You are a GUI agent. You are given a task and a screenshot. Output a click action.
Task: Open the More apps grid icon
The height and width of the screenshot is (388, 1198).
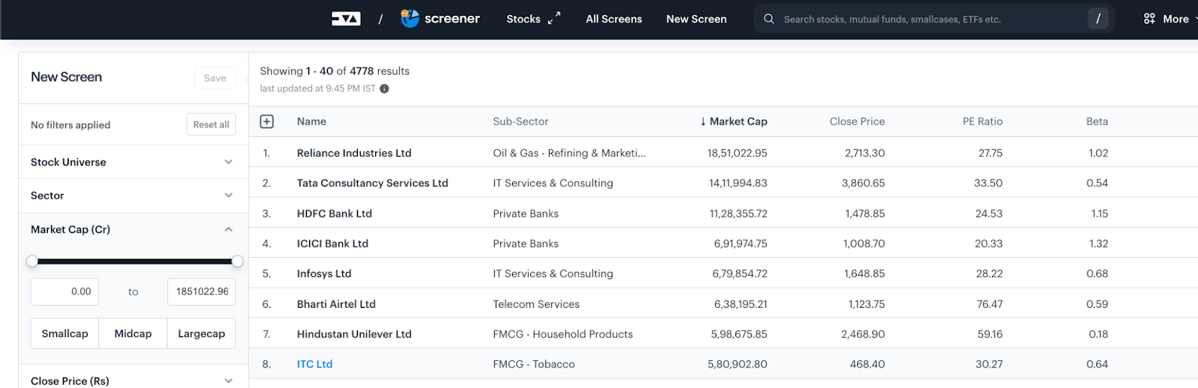tap(1149, 19)
